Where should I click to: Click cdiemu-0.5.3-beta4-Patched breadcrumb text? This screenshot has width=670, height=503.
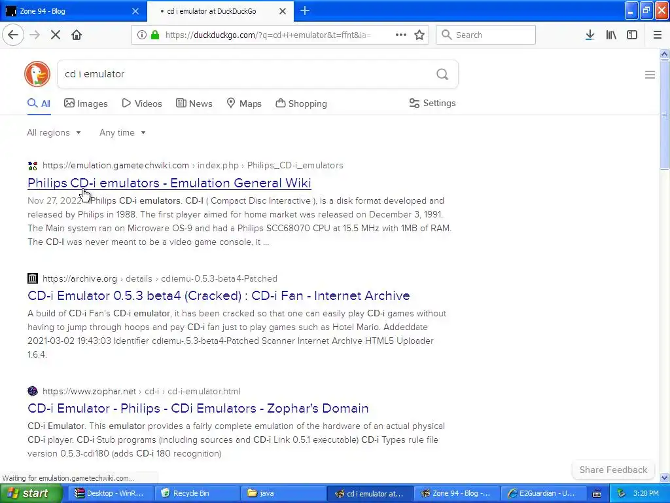click(x=219, y=278)
